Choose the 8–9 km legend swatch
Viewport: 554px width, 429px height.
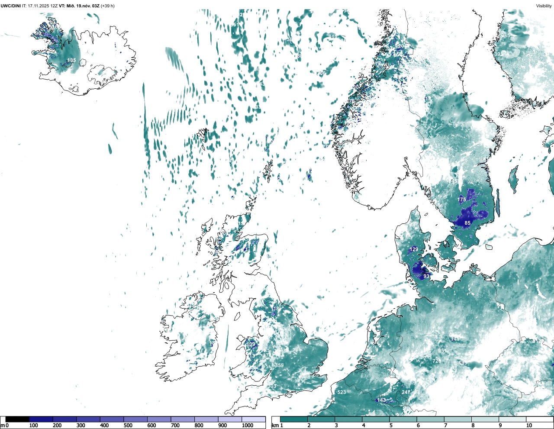(x=485, y=419)
